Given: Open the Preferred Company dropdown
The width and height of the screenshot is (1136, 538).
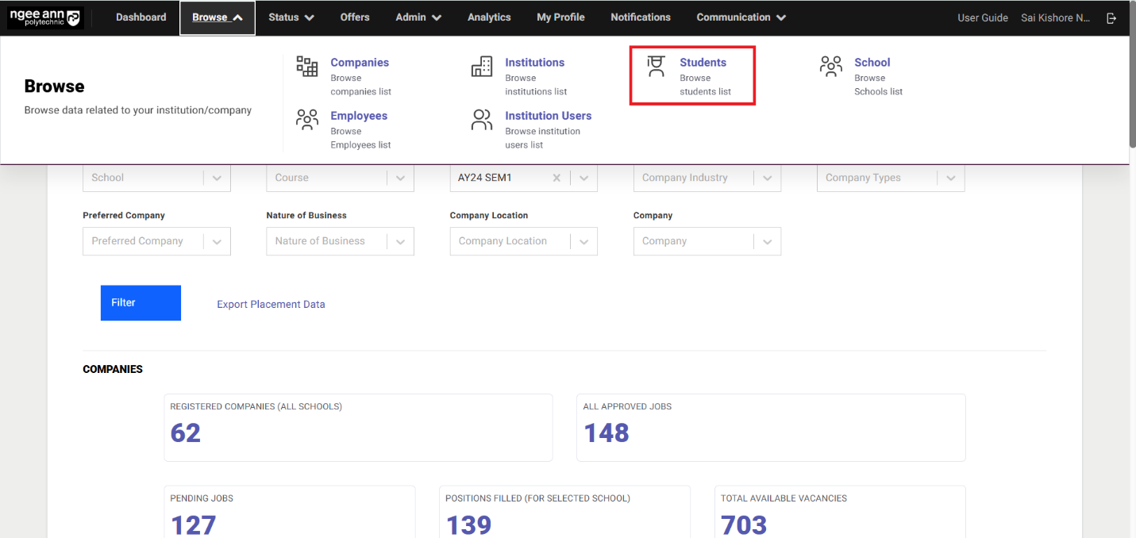Looking at the screenshot, I should [217, 241].
